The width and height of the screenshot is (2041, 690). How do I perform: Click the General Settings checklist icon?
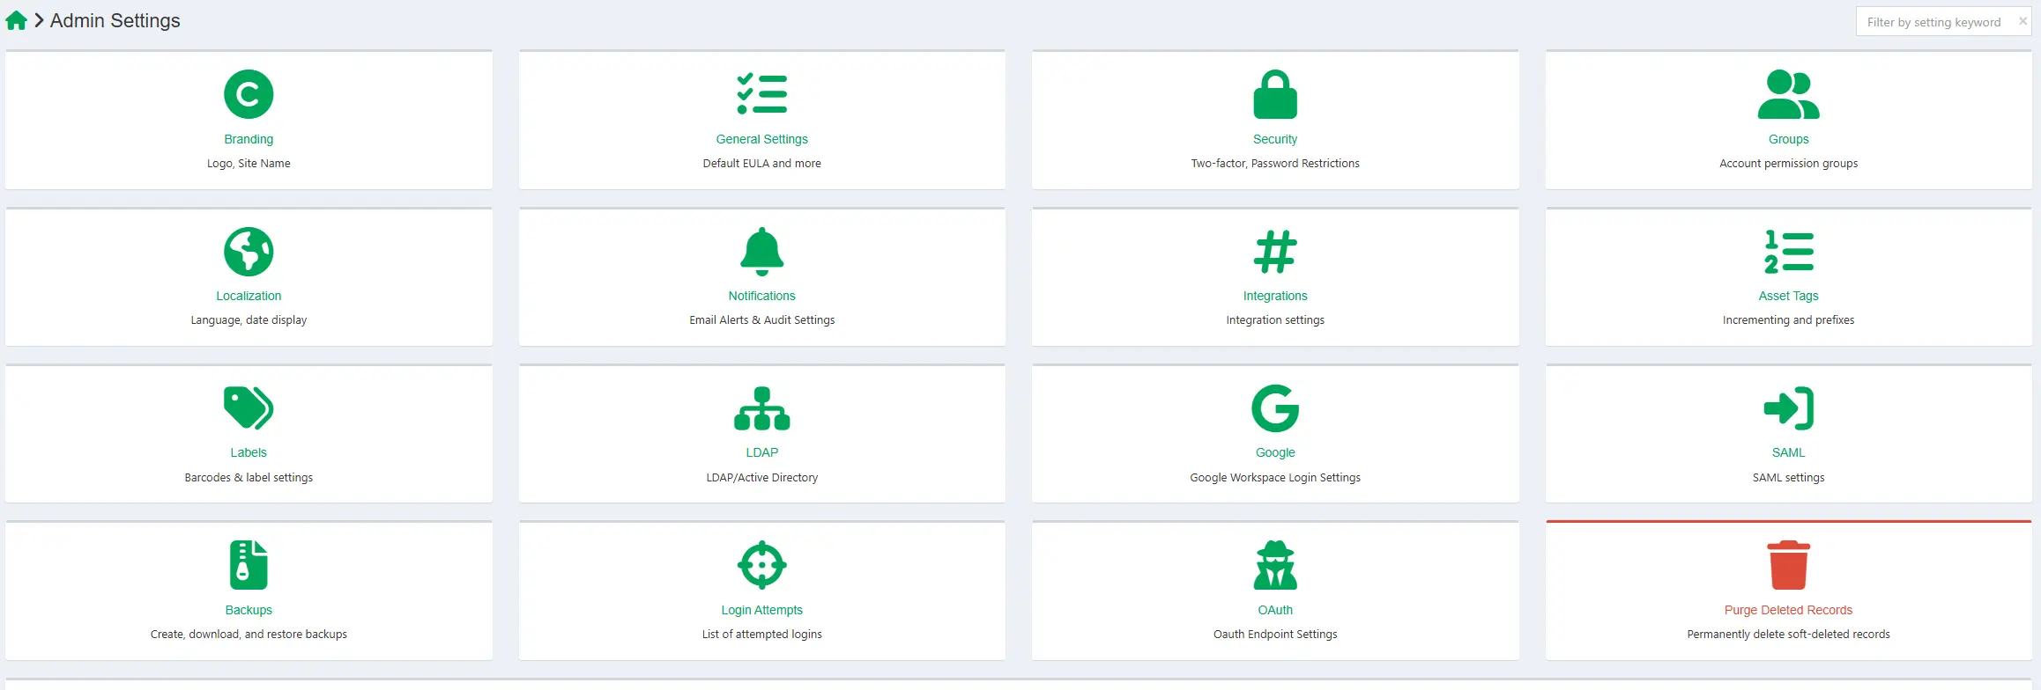click(x=762, y=94)
